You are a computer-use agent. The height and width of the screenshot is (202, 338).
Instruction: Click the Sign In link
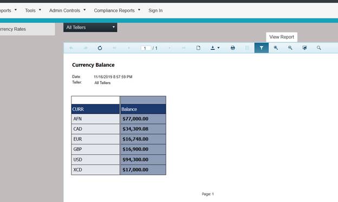155,10
